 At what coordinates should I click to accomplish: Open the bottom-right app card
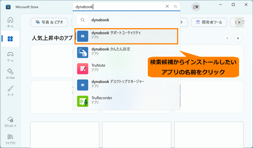click(x=209, y=135)
